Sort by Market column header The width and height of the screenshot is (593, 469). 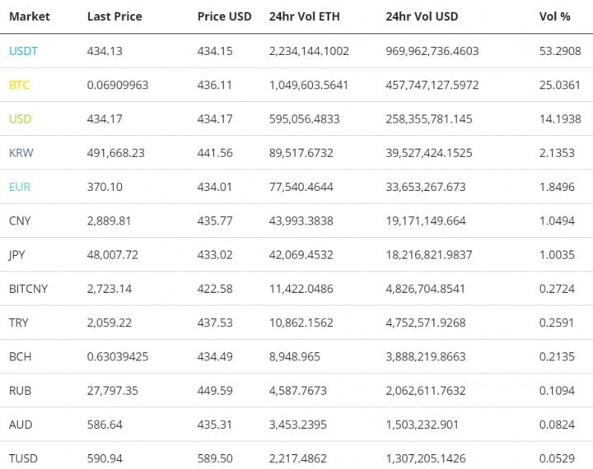coord(29,16)
